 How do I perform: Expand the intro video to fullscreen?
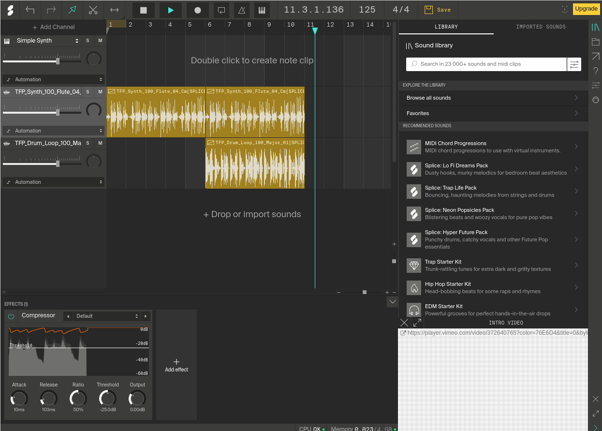[x=417, y=322]
